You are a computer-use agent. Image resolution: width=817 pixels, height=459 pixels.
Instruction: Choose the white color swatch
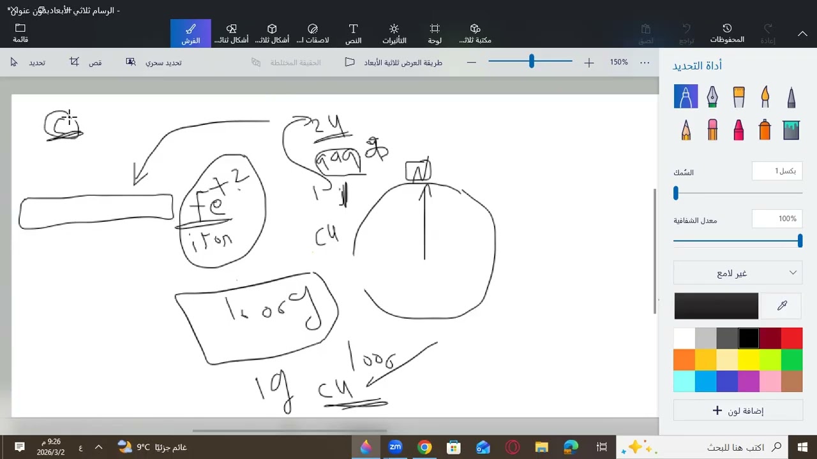(x=684, y=339)
